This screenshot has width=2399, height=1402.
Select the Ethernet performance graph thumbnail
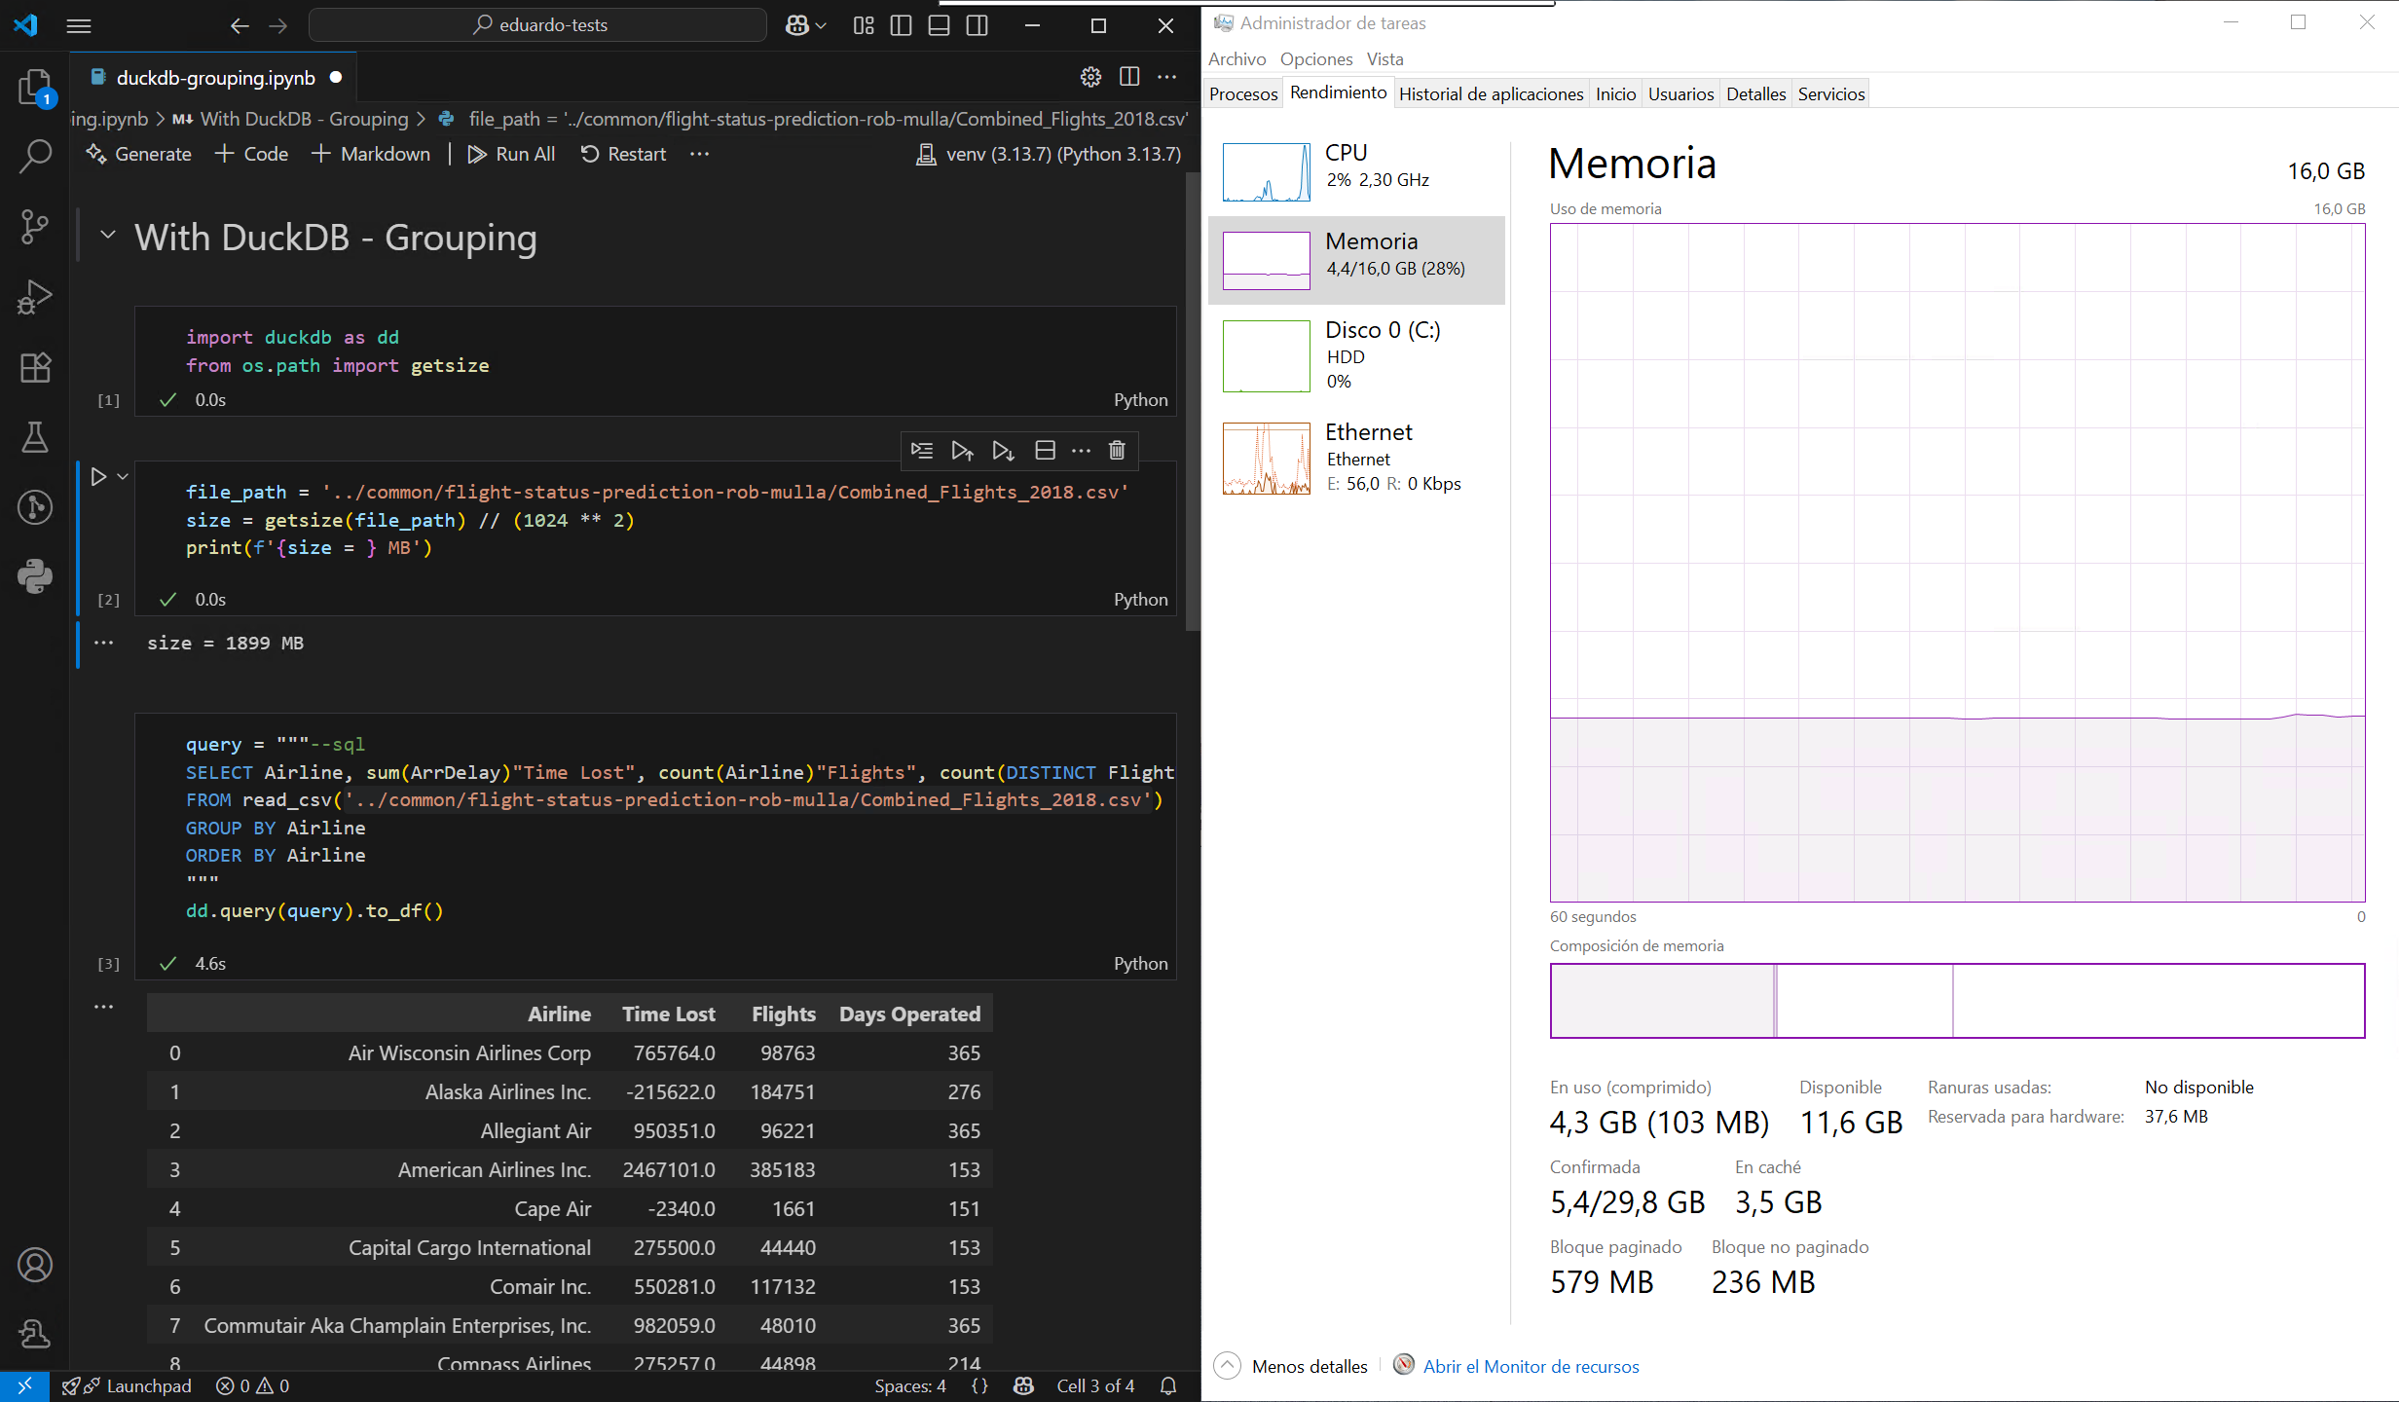1266,459
